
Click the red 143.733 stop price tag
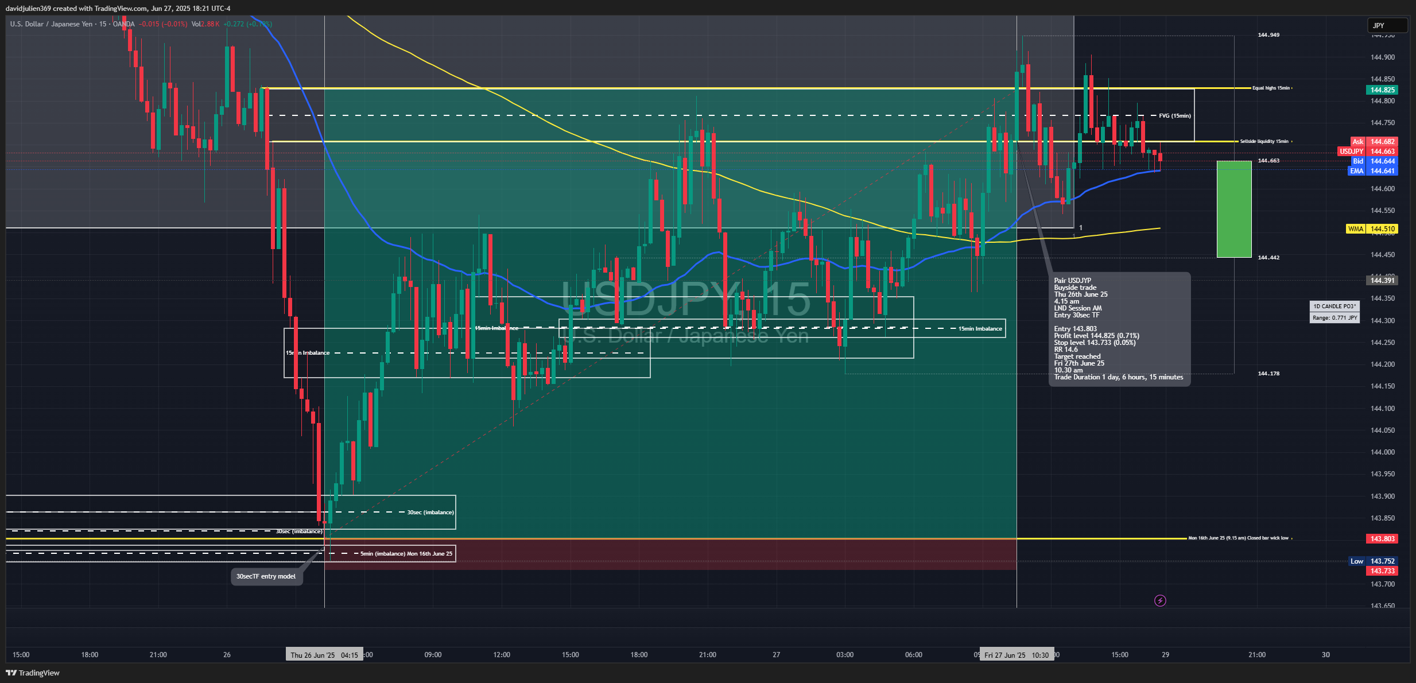click(1382, 571)
